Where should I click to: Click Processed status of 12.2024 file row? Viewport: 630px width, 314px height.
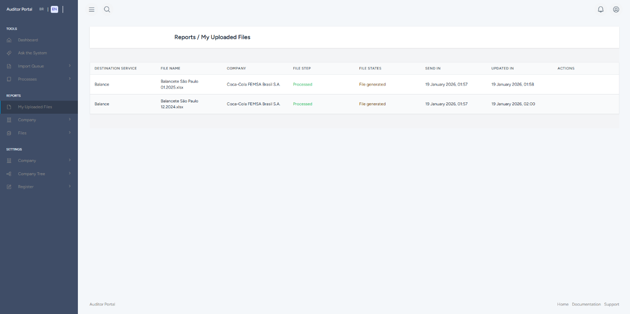tap(303, 104)
